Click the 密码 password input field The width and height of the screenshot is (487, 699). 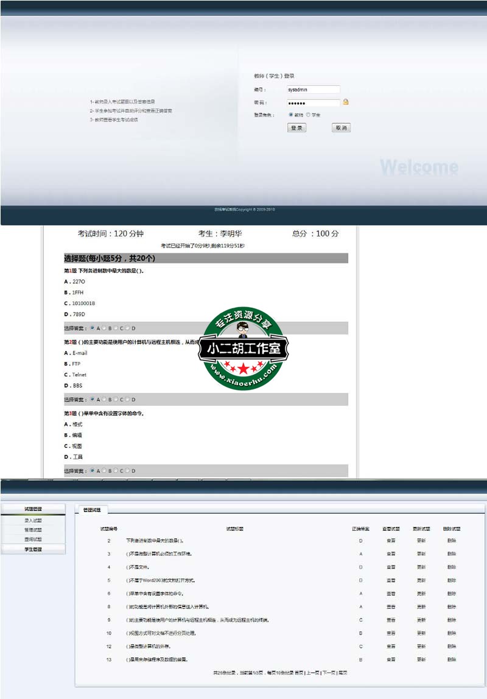pos(314,103)
